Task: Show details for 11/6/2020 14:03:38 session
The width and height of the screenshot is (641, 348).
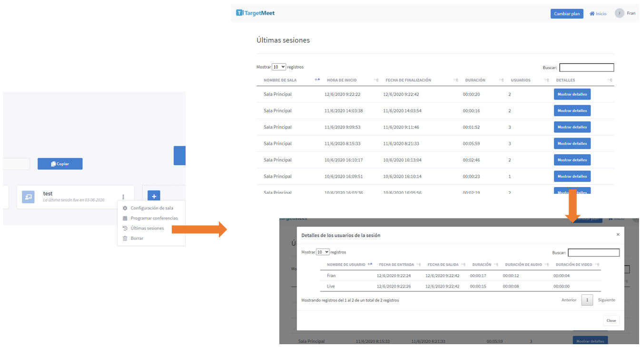Action: point(572,110)
